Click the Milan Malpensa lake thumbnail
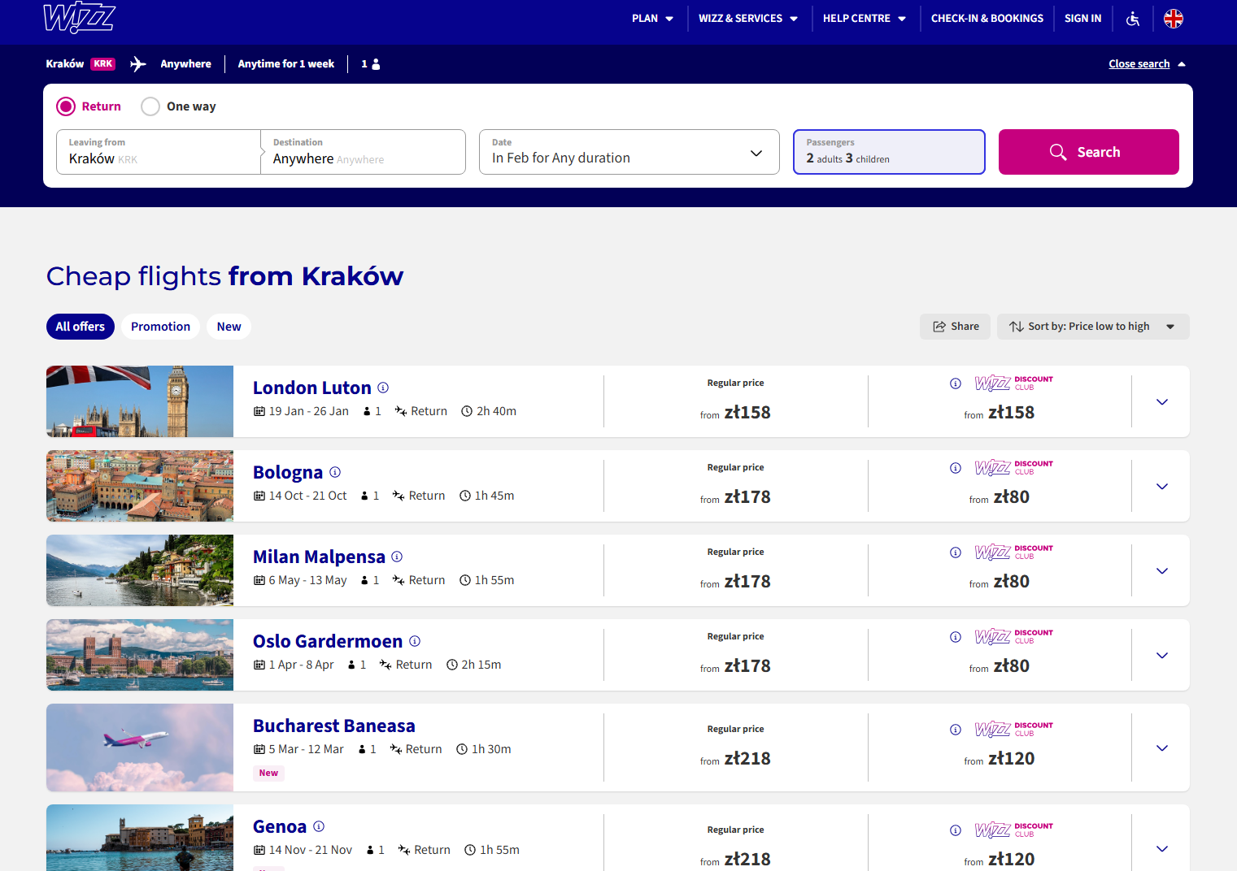Image resolution: width=1237 pixels, height=871 pixels. (140, 570)
